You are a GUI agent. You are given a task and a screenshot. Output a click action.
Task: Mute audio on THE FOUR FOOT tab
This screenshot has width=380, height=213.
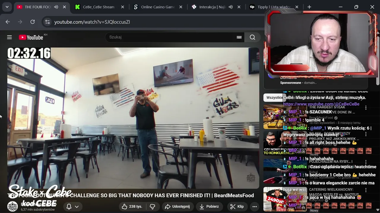(x=56, y=7)
